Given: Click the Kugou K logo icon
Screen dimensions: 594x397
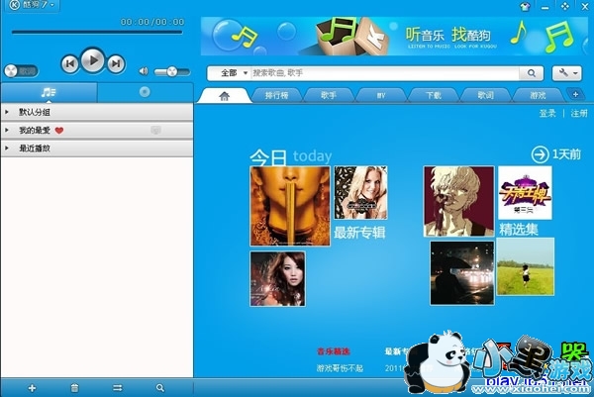Looking at the screenshot, I should [15, 5].
